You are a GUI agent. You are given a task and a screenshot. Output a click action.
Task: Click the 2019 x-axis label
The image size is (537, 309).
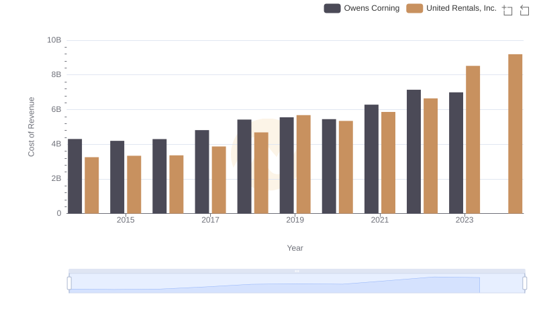click(295, 220)
